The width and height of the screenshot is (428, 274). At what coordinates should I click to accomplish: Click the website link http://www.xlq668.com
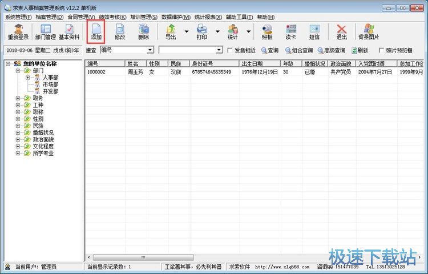(282, 267)
